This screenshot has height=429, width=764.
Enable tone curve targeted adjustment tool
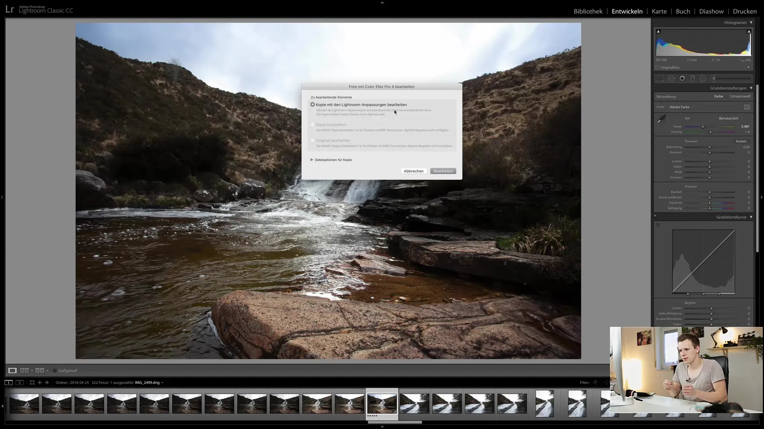click(658, 225)
